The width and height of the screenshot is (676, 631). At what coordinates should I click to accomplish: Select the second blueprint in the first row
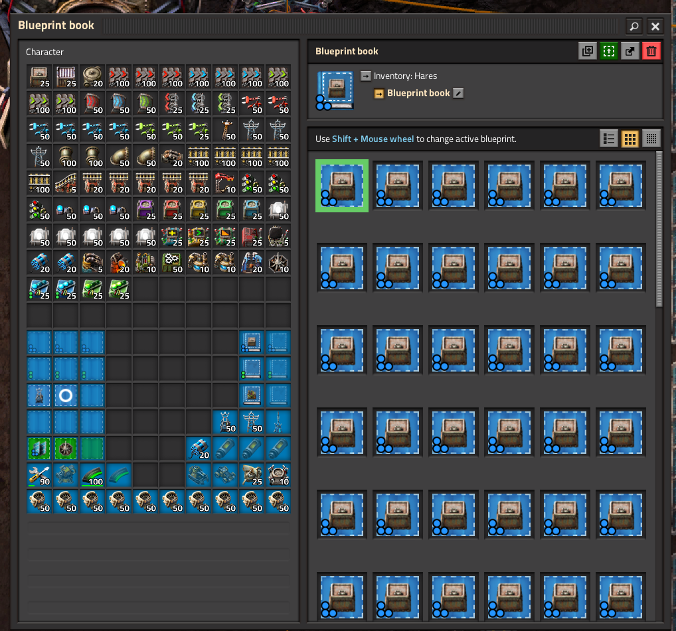[x=398, y=186]
